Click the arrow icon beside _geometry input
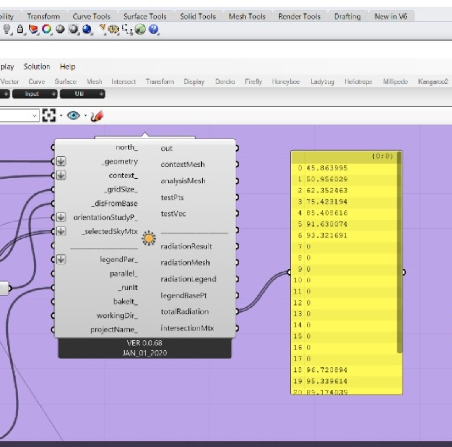 pos(61,161)
